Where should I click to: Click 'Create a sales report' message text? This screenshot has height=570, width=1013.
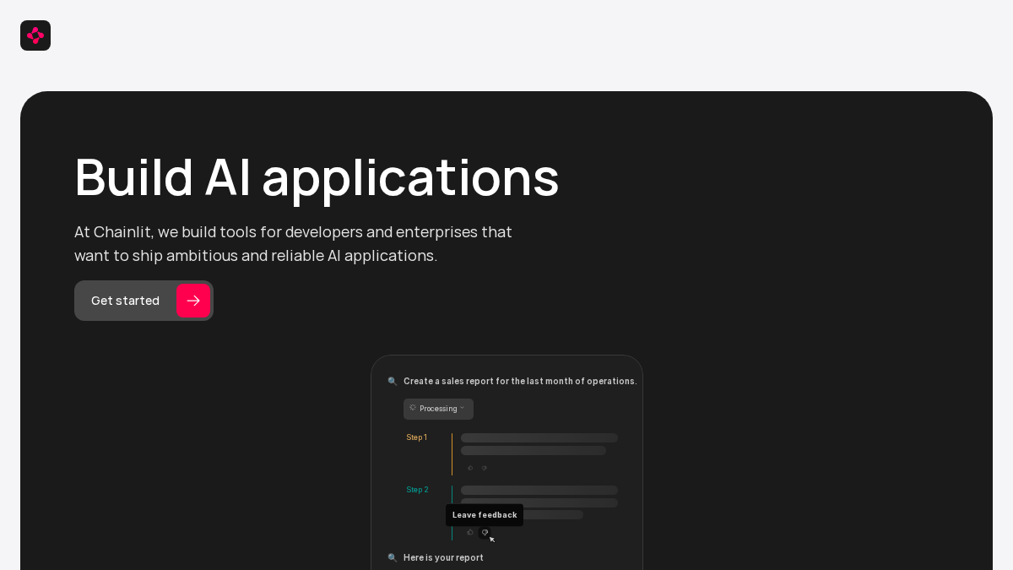520,382
